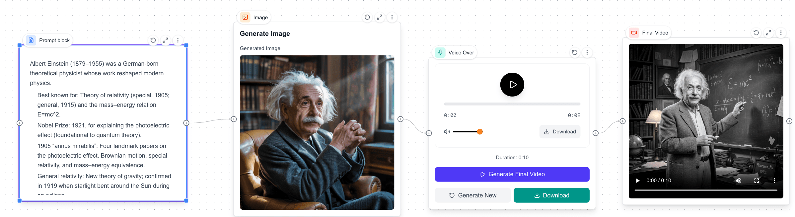Adjust the orange volume slider handle
Viewport: 795px width, 217px height.
pos(480,132)
